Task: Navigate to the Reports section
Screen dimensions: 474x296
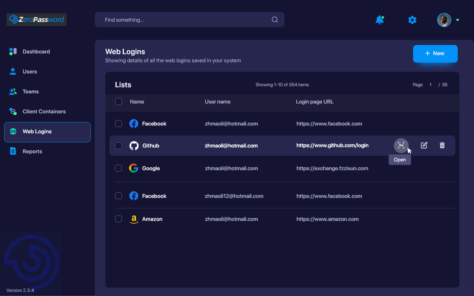Action: (x=33, y=151)
